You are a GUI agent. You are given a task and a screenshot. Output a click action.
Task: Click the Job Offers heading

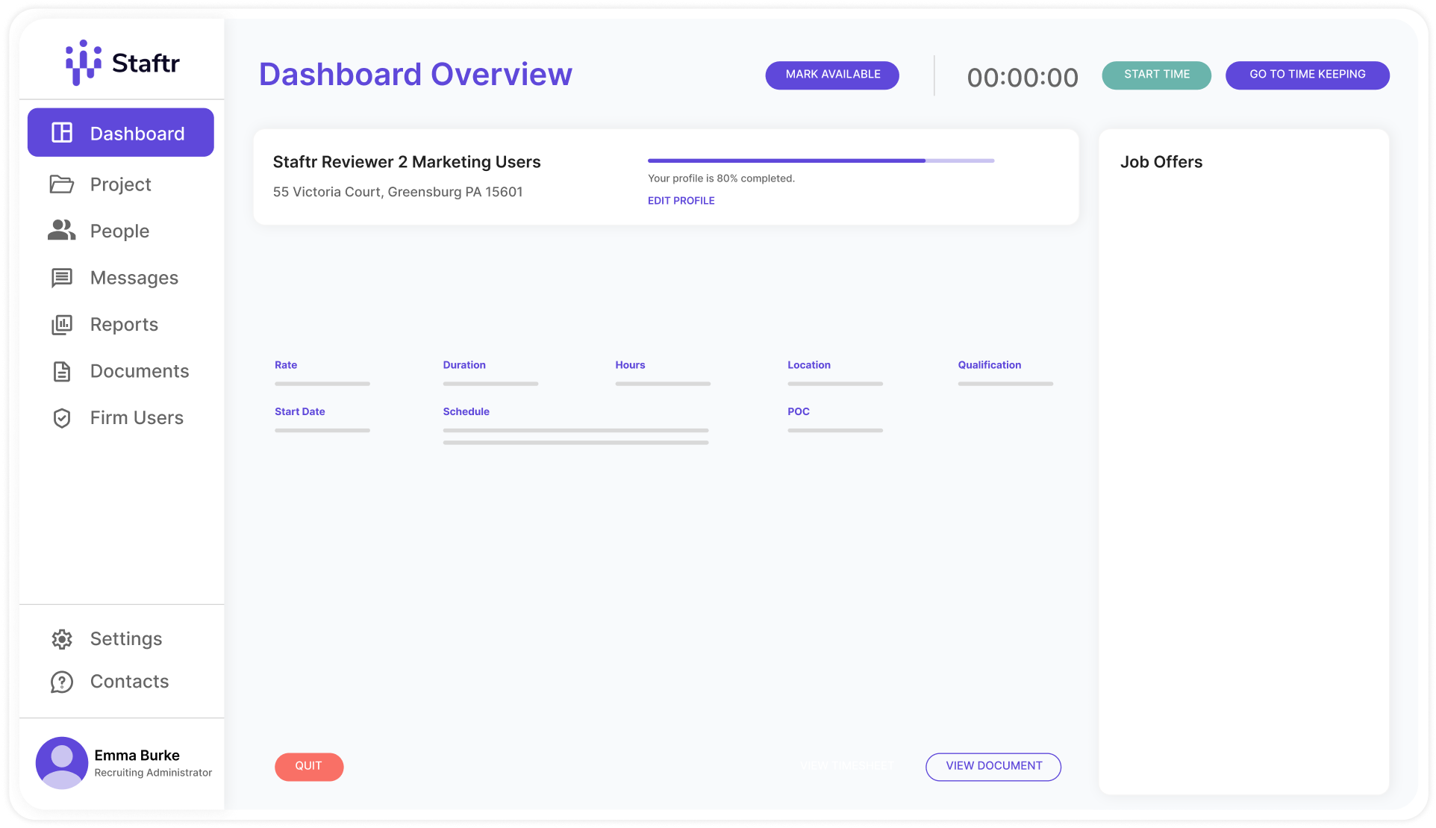click(1161, 162)
